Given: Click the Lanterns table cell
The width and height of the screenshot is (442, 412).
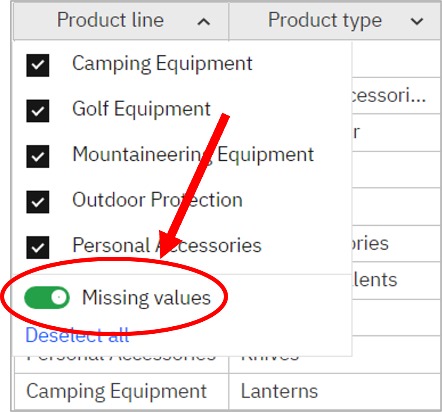Looking at the screenshot, I should (279, 391).
